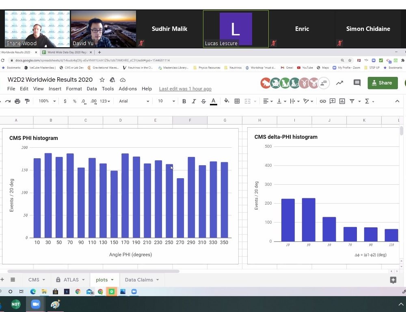Open the all sheets list icon
Viewport: 406px width, 312px height.
[x=13, y=280]
